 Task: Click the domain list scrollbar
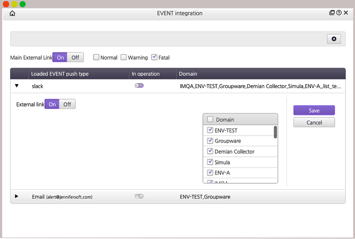275,132
